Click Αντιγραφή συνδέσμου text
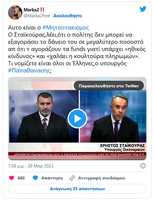 pos(102,178)
